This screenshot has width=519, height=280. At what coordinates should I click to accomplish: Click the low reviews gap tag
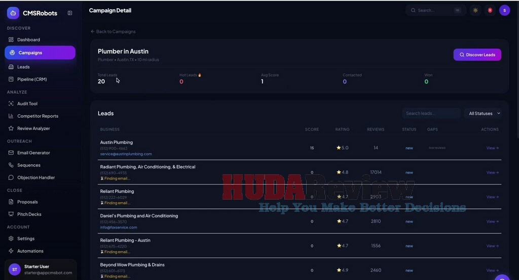click(437, 148)
